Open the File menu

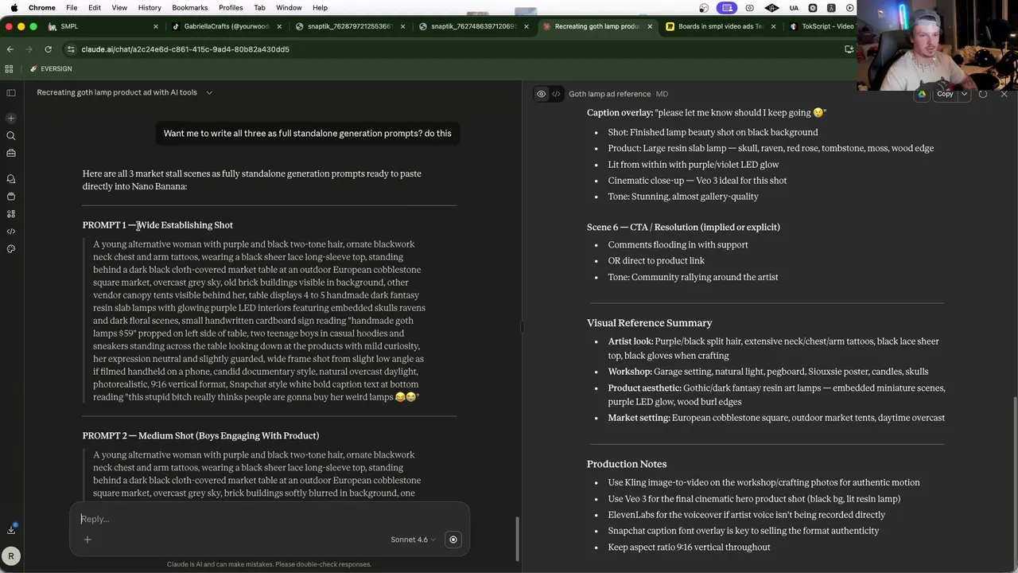click(72, 7)
